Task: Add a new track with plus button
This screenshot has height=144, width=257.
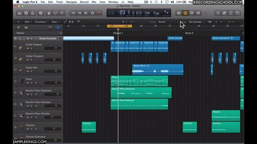Action: (18, 28)
